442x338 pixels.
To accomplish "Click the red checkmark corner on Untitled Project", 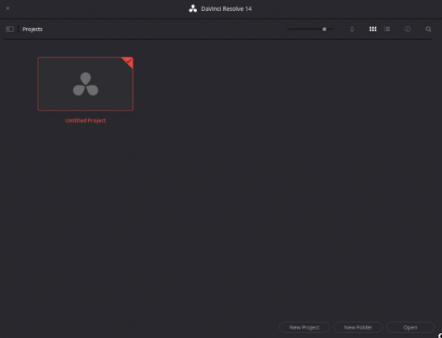I will 129,61.
